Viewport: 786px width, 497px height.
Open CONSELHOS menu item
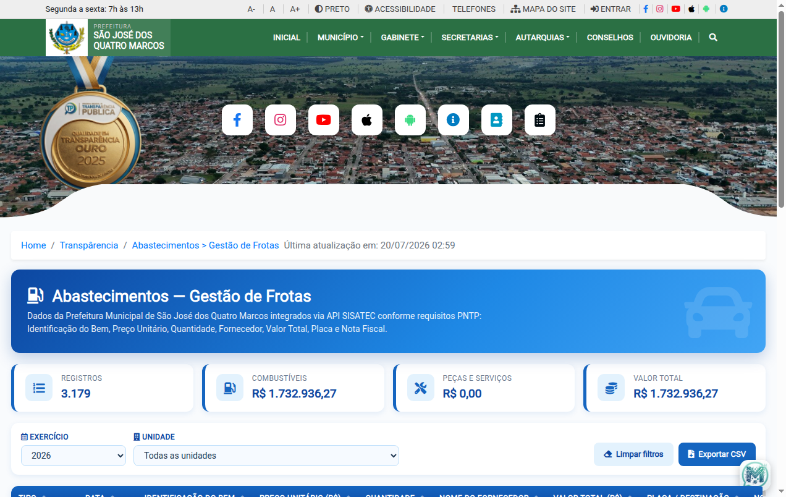610,38
